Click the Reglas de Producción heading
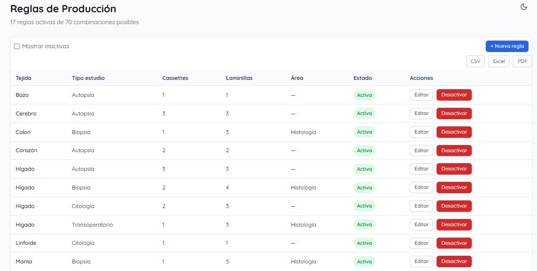Screen dimensions: 537x271 (63, 9)
